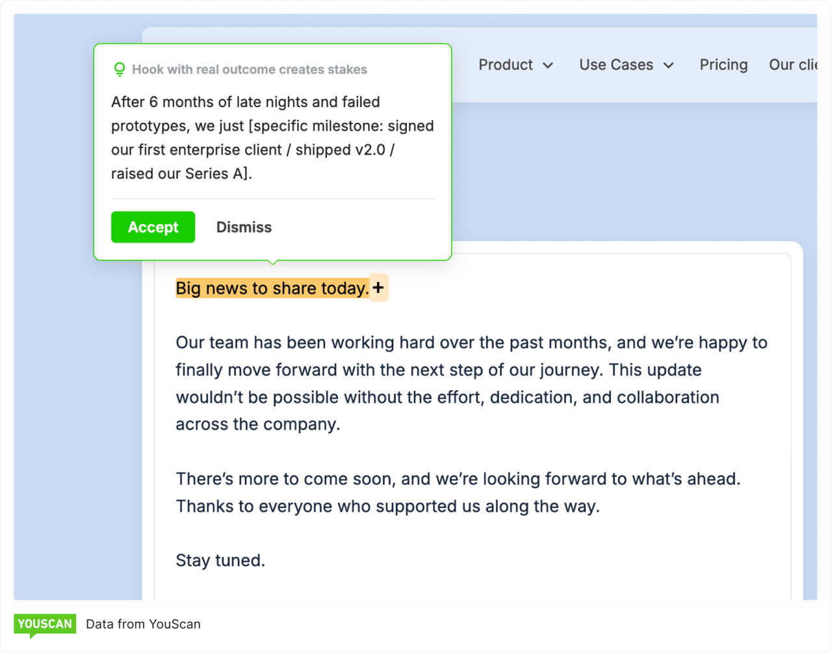Click the 'Hook with real outcome creates stakes' title

click(x=250, y=70)
